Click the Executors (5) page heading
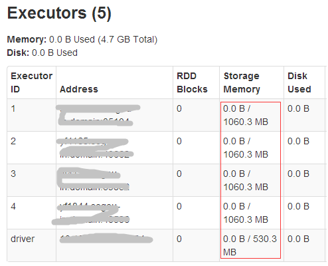This screenshot has height=266, width=328. point(59,13)
